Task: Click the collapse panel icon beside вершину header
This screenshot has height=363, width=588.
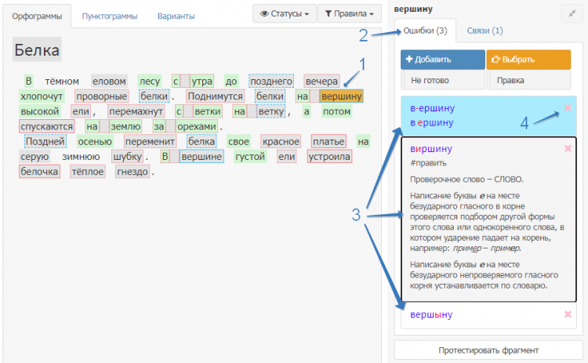Action: pyautogui.click(x=568, y=12)
